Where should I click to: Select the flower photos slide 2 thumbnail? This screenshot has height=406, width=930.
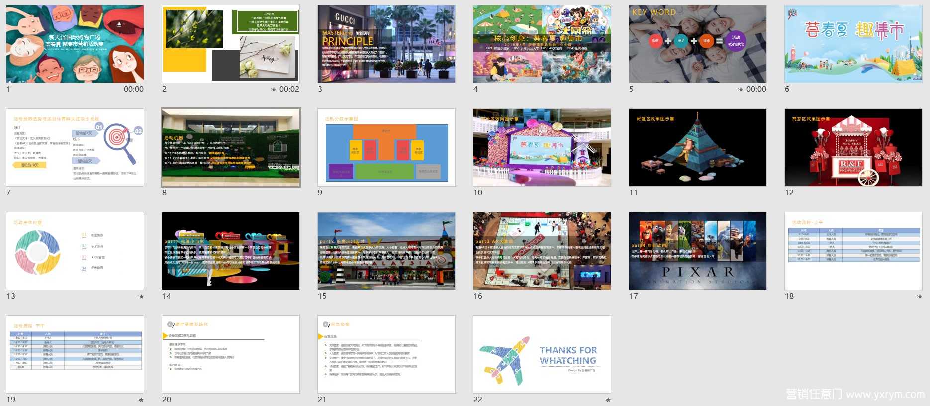(x=231, y=44)
